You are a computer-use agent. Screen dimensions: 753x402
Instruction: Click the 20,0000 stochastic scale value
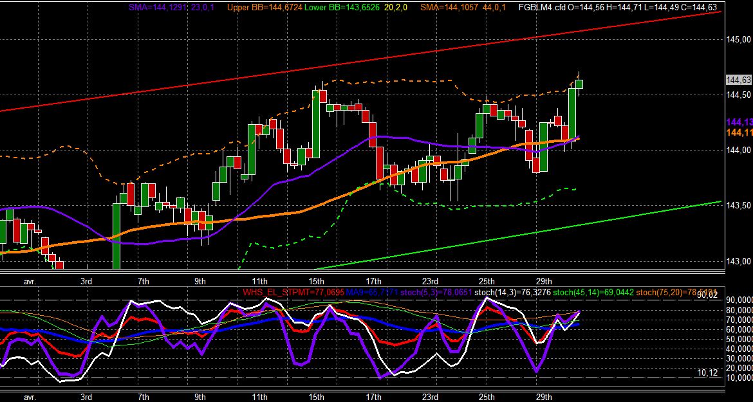(739, 368)
